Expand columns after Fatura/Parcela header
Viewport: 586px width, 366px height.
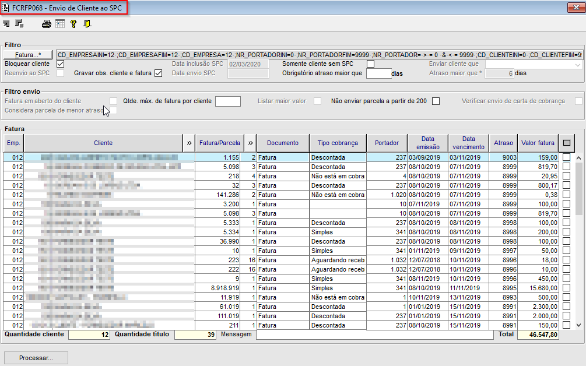point(250,143)
